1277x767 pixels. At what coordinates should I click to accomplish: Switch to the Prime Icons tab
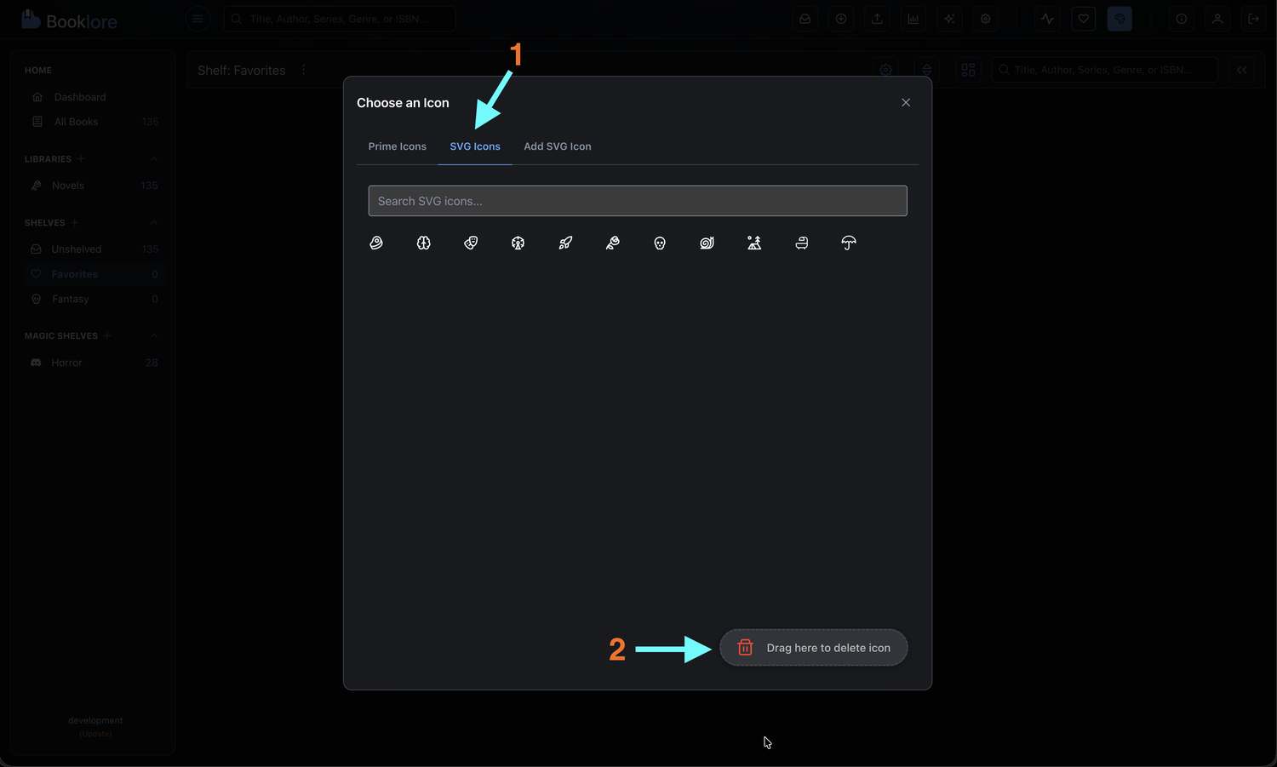pyautogui.click(x=397, y=146)
